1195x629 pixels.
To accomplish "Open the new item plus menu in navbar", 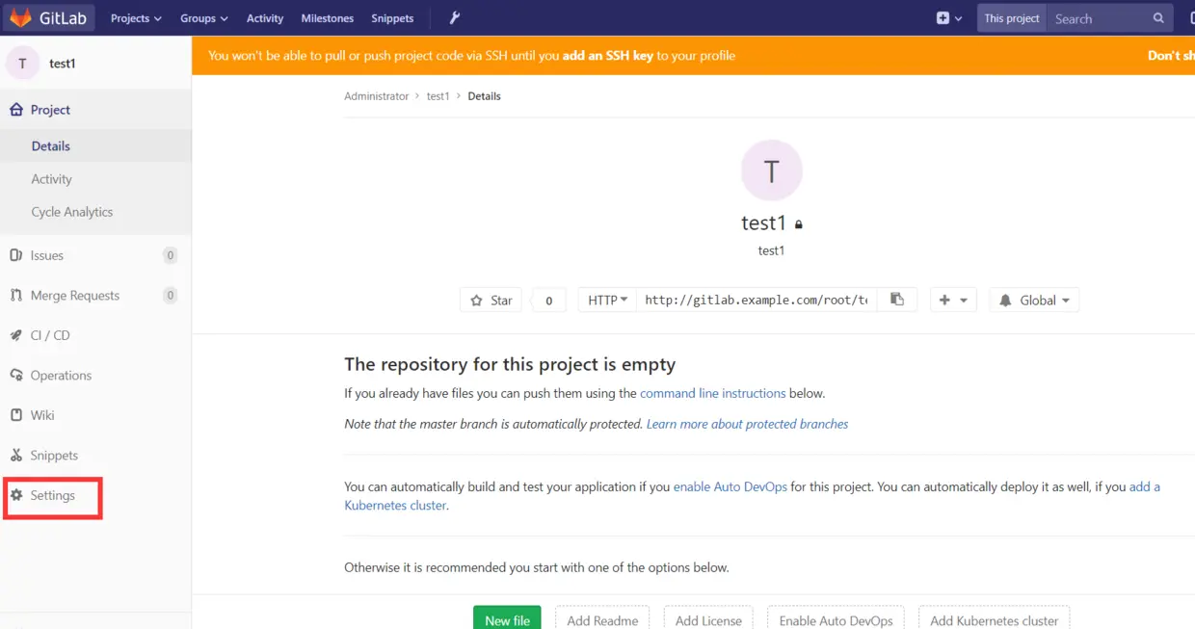I will [x=949, y=18].
